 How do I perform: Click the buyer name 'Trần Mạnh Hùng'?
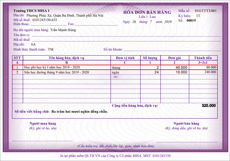pos(63,30)
